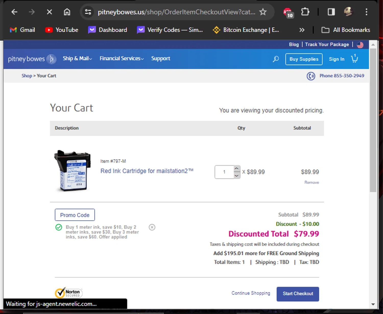Remove the ink cartridge from cart
This screenshot has height=314, width=383.
pos(312,182)
